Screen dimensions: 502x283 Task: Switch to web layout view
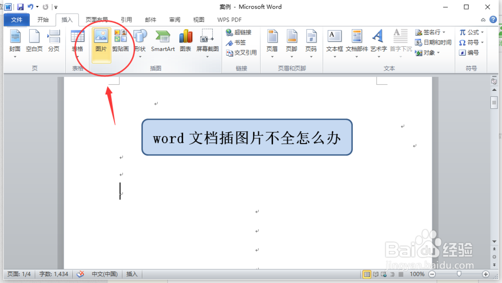click(x=384, y=274)
